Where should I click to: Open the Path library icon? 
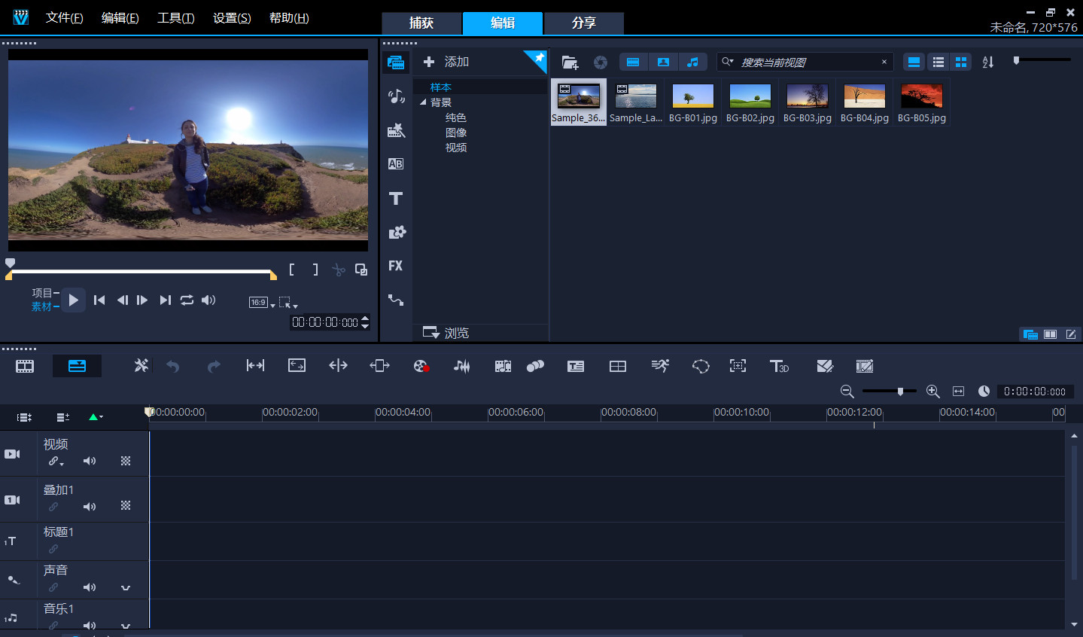tap(396, 300)
